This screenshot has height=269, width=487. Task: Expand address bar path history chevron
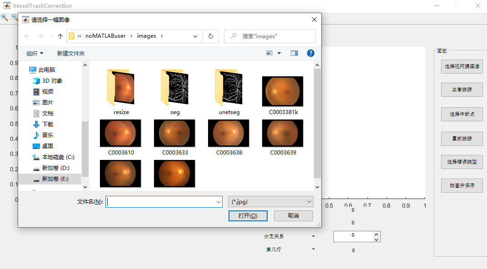pos(195,36)
